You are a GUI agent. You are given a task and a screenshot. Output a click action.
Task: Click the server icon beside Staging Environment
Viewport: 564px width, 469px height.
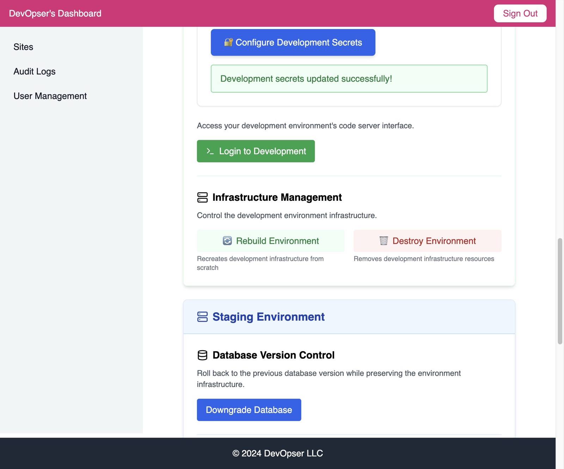pos(202,317)
